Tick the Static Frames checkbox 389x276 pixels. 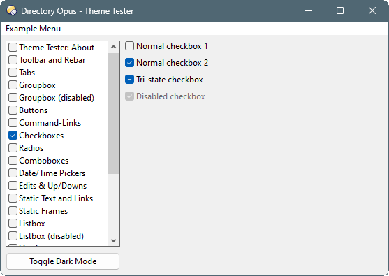point(13,211)
